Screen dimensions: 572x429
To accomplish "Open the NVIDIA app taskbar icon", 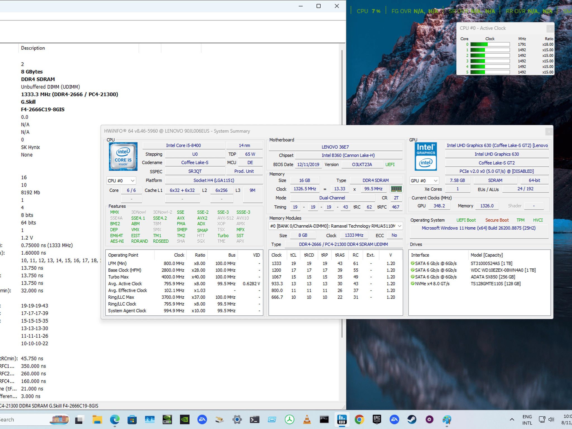I will [x=185, y=420].
